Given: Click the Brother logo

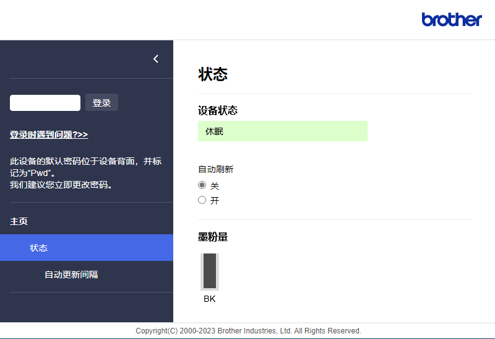Looking at the screenshot, I should 451,19.
